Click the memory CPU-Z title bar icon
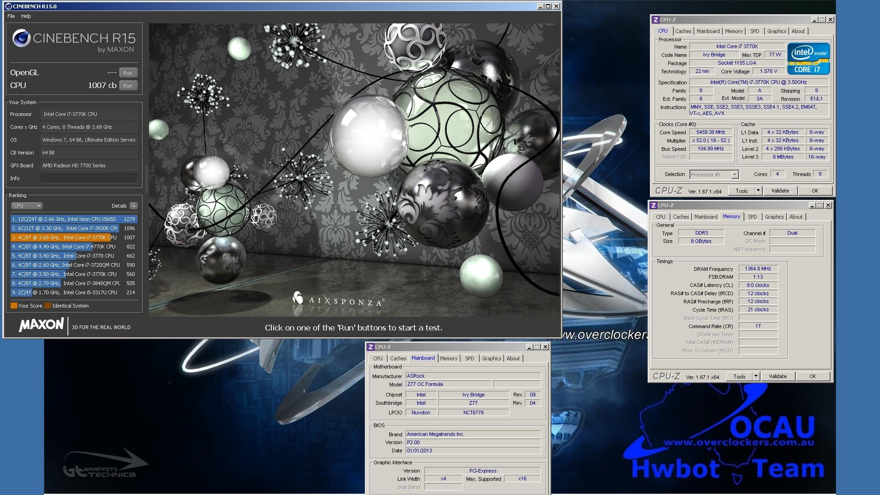 (654, 205)
